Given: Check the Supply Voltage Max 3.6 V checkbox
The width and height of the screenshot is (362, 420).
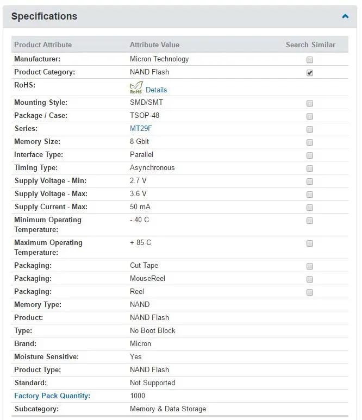Looking at the screenshot, I should (x=309, y=195).
